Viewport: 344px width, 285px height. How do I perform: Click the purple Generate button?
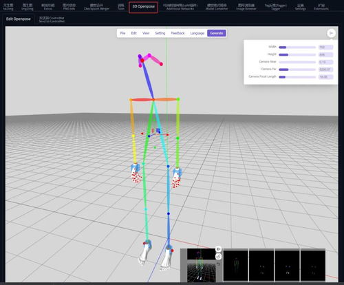click(217, 33)
